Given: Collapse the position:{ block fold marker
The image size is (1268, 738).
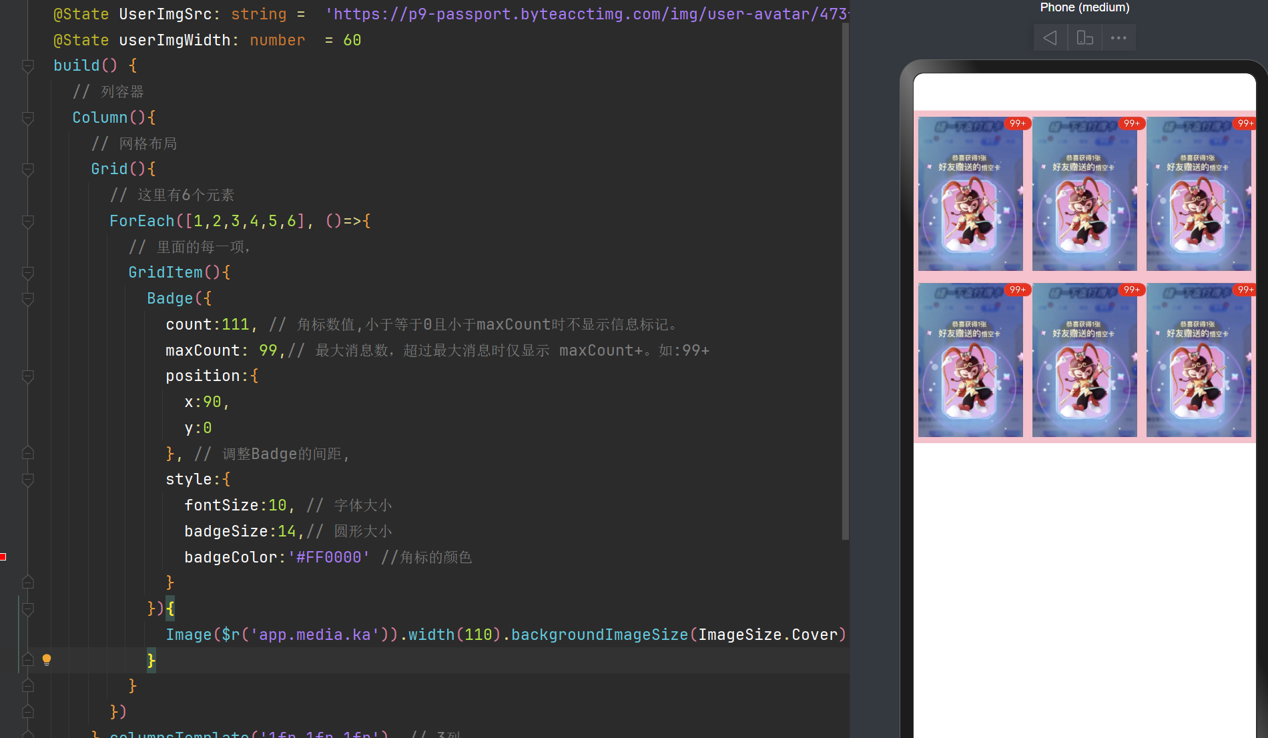Looking at the screenshot, I should [28, 376].
